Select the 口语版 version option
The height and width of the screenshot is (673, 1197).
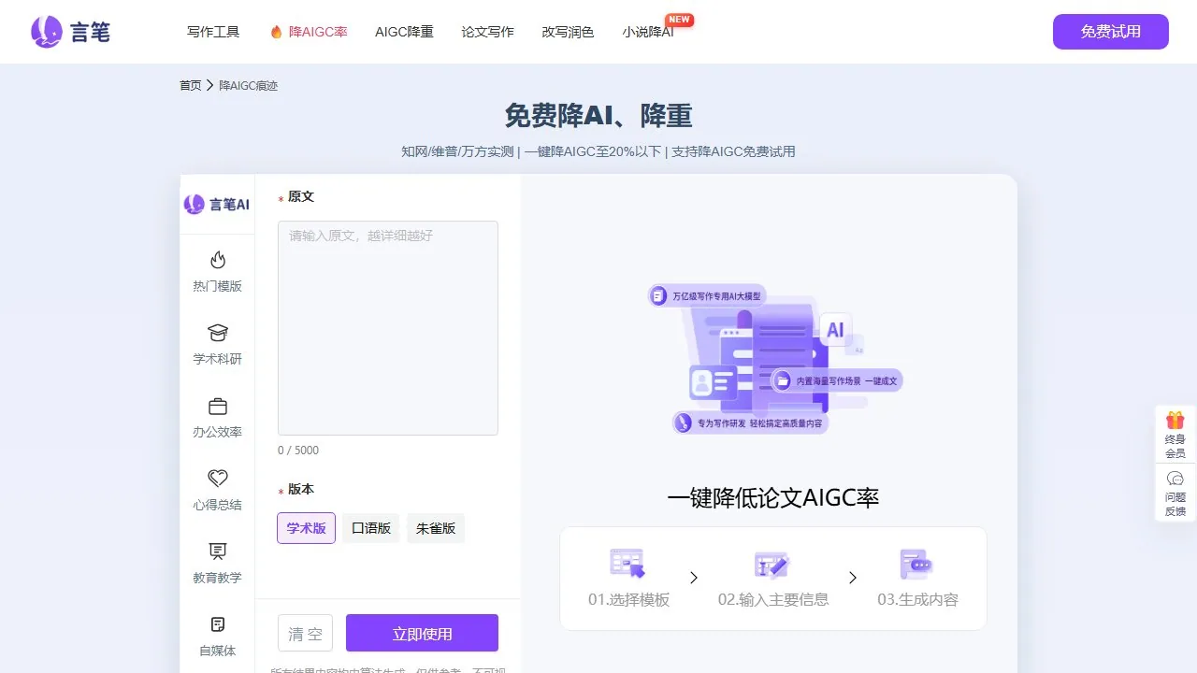[x=370, y=528]
